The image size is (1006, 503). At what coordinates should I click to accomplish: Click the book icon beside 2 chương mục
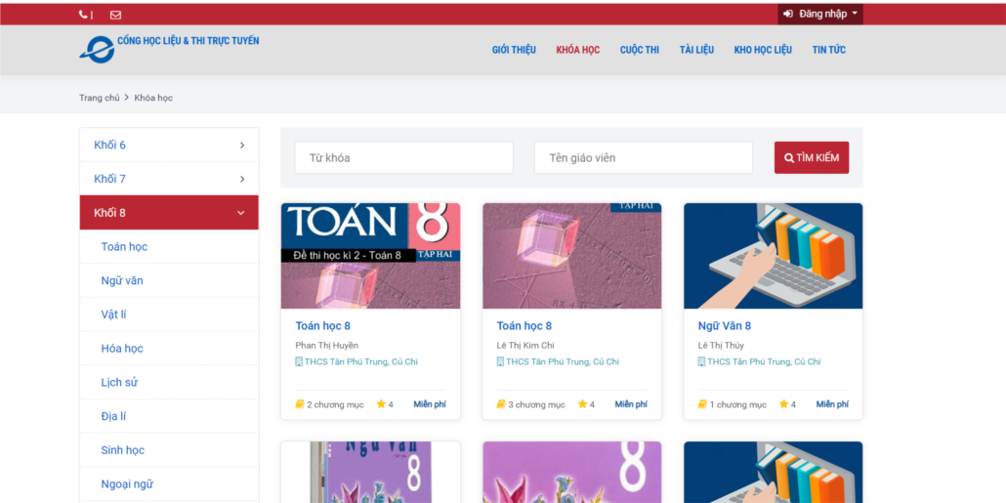click(x=299, y=404)
